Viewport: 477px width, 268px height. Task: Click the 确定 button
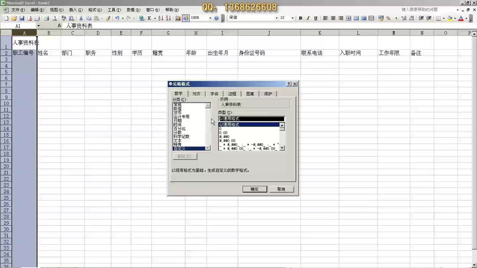(x=254, y=189)
